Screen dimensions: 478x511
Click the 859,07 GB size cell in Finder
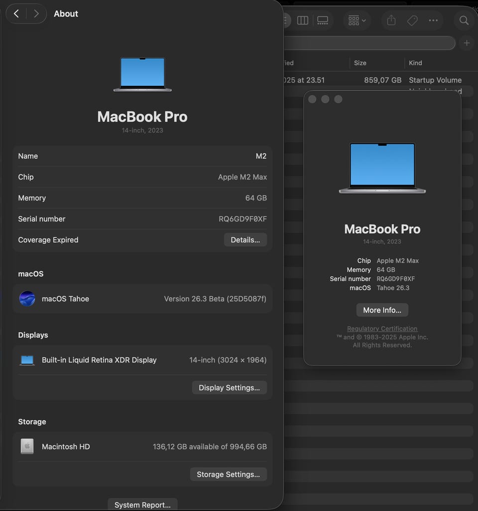click(x=383, y=80)
